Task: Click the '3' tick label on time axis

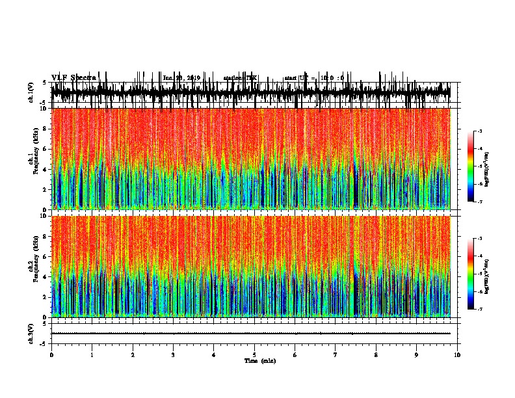Action: [x=173, y=355]
